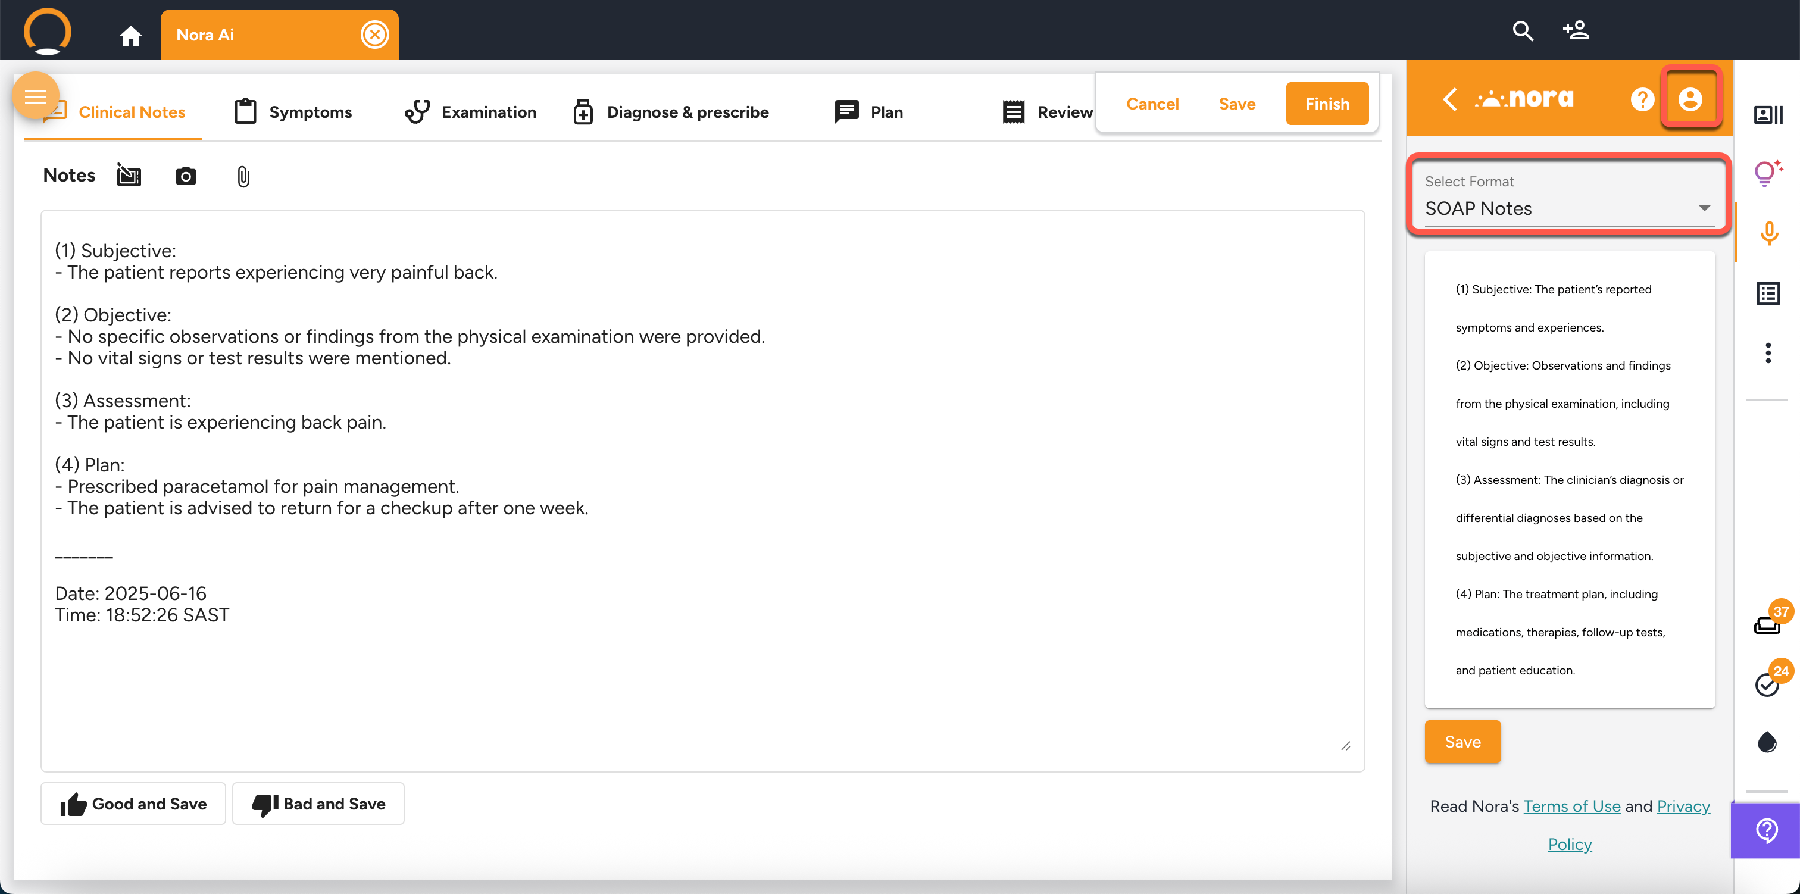Open the Examination tab
Screen dimensions: 1800x894
470,112
